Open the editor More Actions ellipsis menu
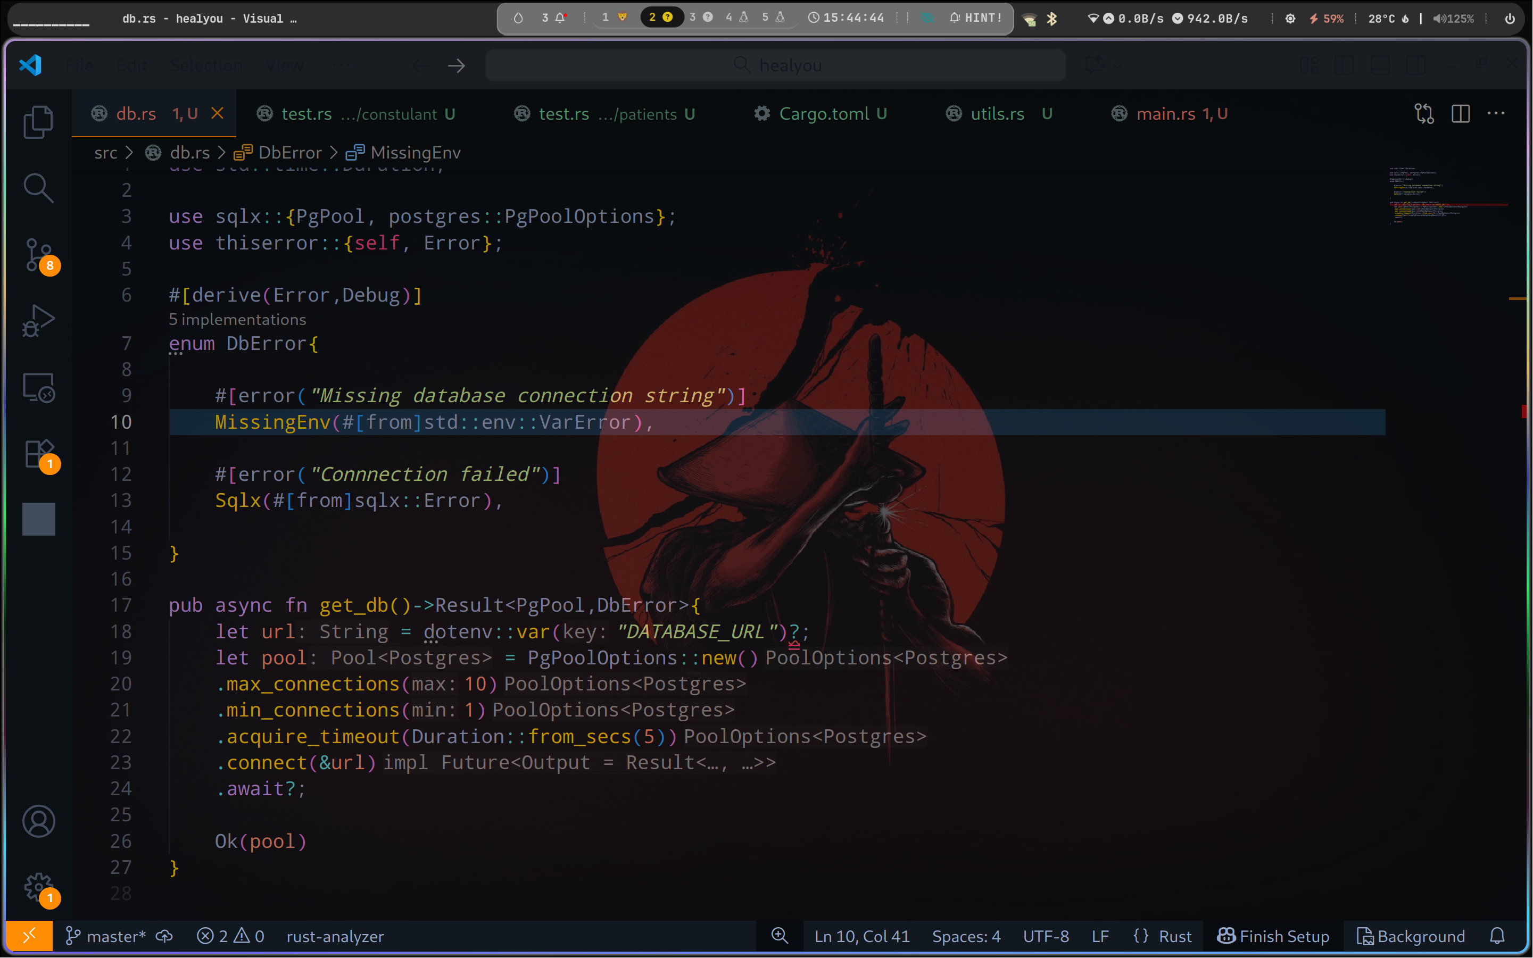This screenshot has height=958, width=1533. click(1496, 114)
